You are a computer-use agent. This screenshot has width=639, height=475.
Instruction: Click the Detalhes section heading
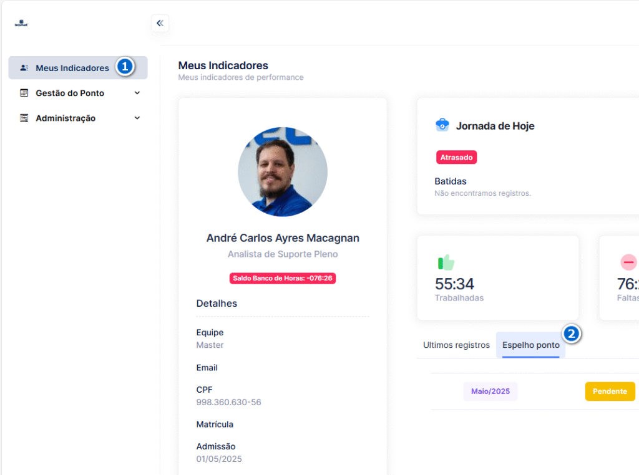click(x=217, y=303)
